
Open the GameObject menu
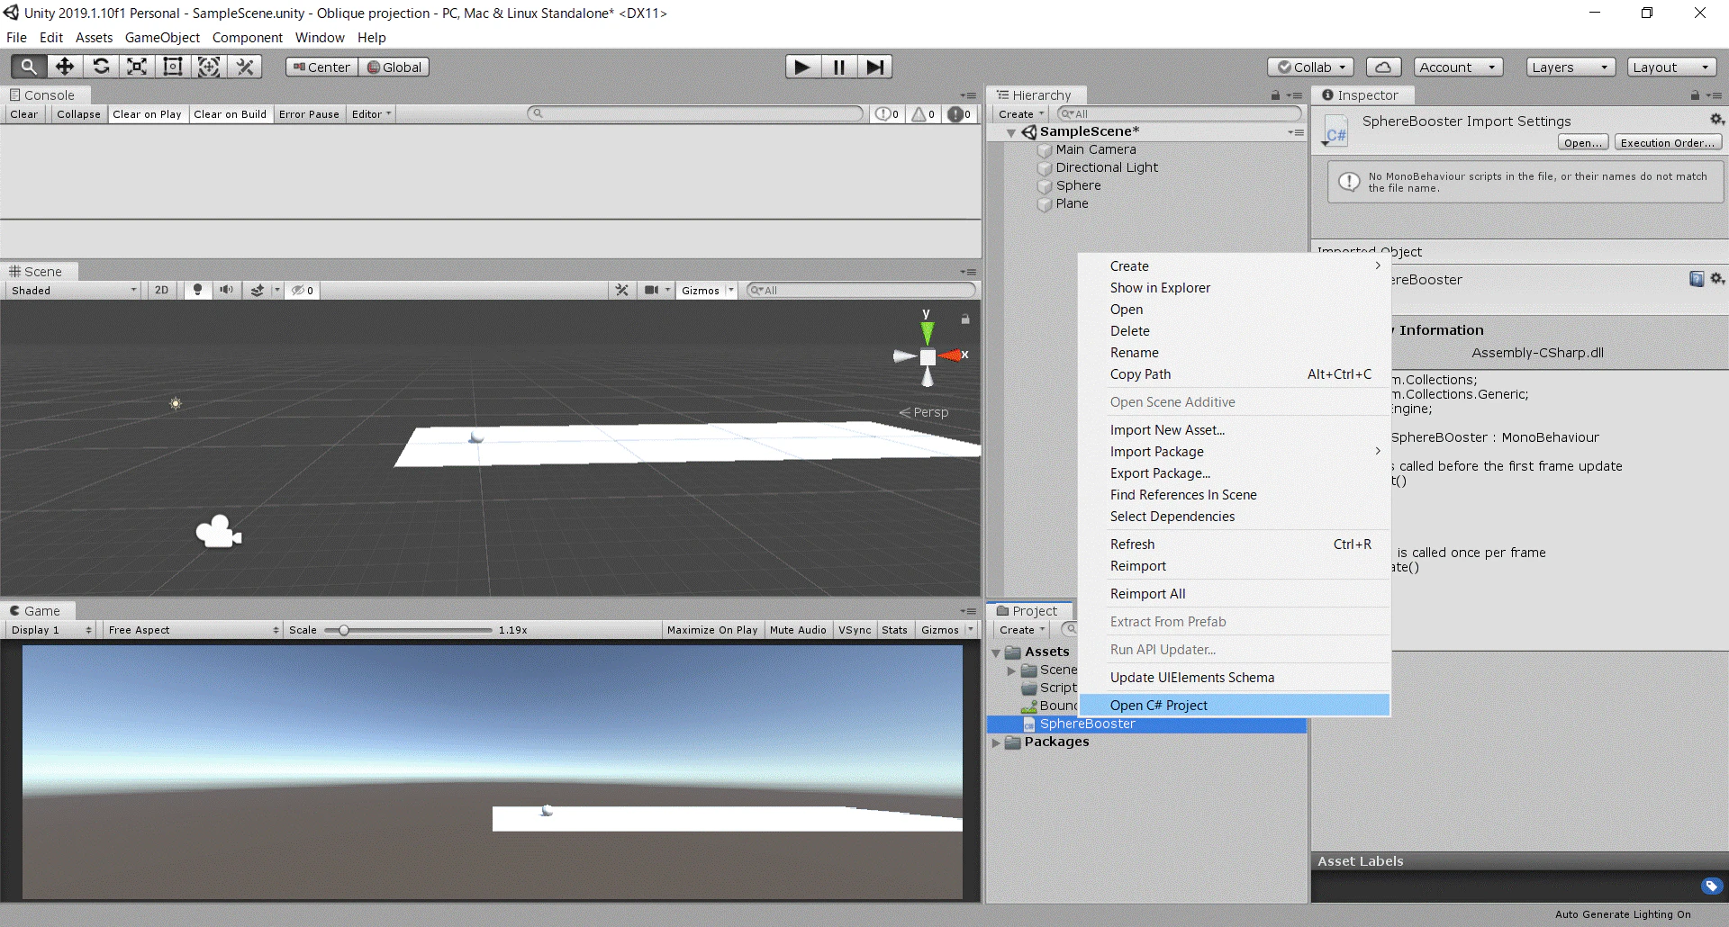click(x=162, y=38)
